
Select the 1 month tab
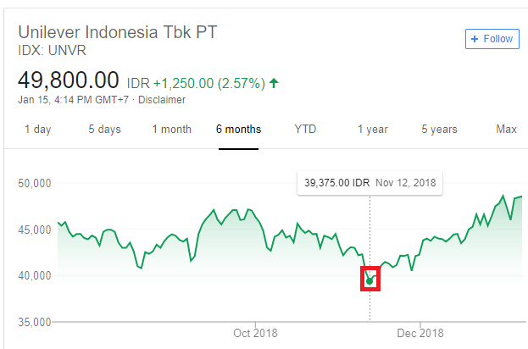[x=171, y=130]
